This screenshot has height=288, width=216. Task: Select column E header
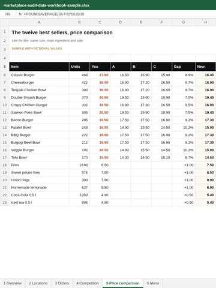pos(141,22)
